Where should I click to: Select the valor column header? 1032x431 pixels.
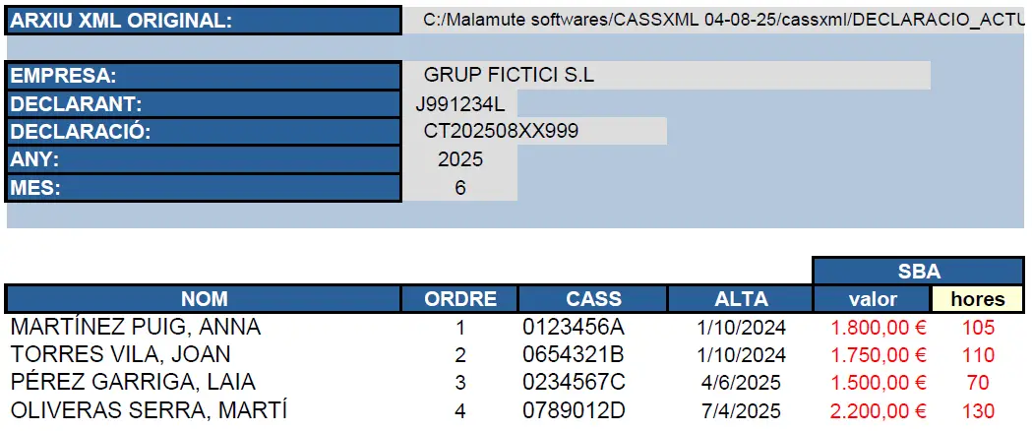pyautogui.click(x=873, y=299)
